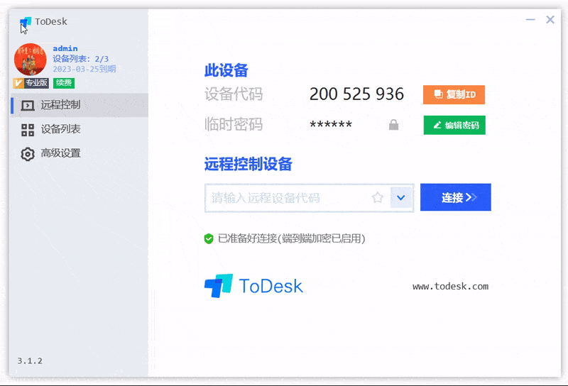Viewport: 568px width, 386px height.
Task: Click the masked temporary password ******
Action: [x=331, y=125]
